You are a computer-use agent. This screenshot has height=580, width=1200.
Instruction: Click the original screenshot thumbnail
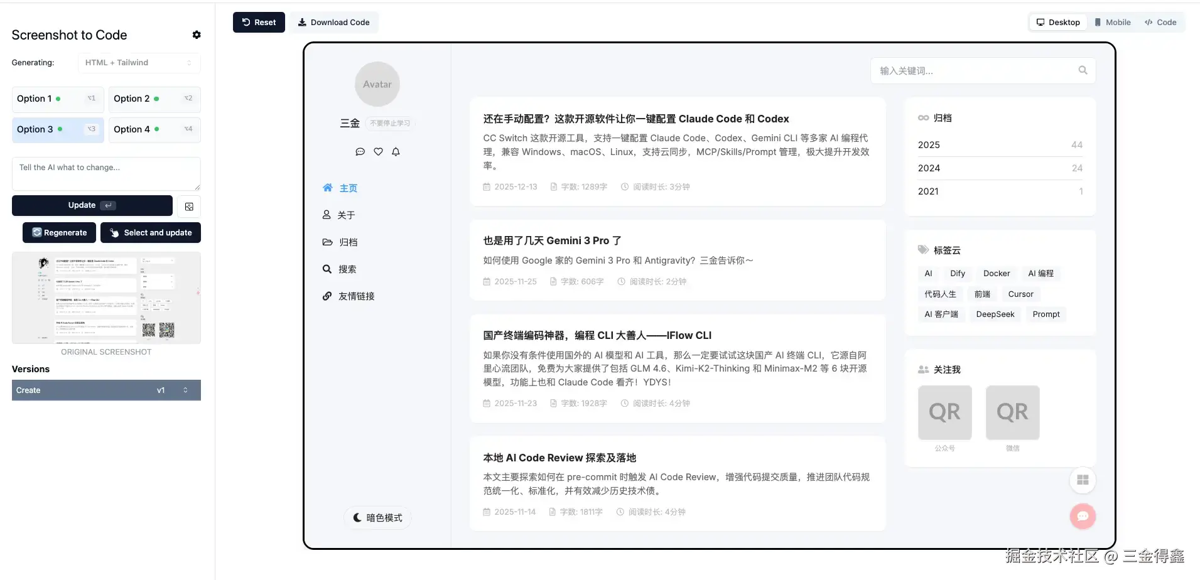[x=106, y=298]
